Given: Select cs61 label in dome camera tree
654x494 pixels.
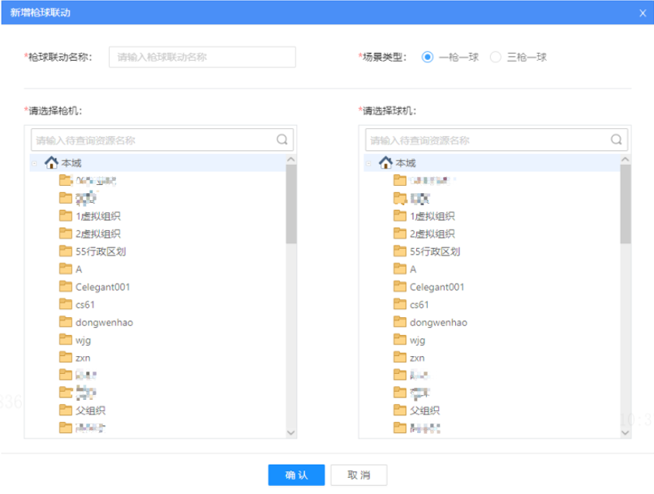Looking at the screenshot, I should click(420, 305).
